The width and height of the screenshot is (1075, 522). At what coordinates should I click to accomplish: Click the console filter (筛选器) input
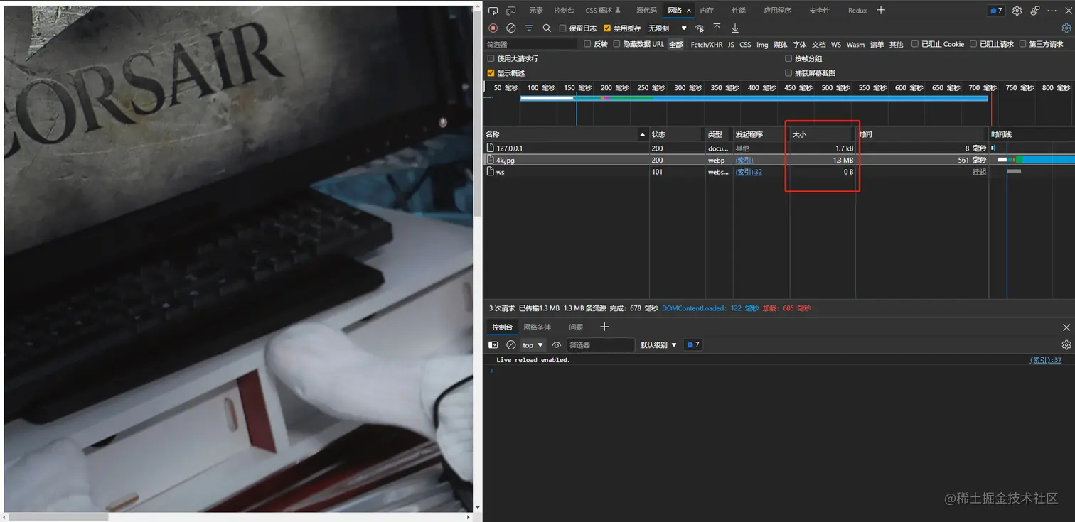(x=601, y=345)
